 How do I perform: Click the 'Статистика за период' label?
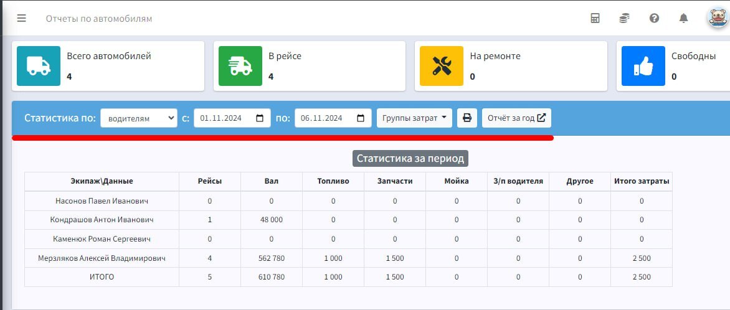tap(410, 158)
